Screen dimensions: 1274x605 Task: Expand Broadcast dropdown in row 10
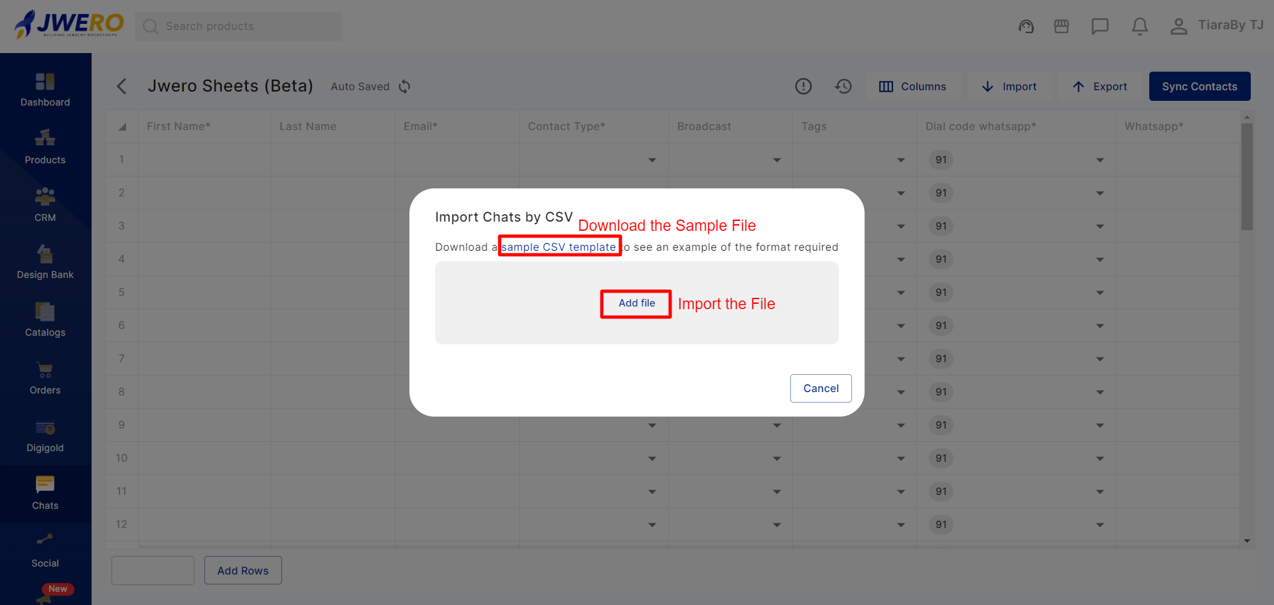(776, 458)
